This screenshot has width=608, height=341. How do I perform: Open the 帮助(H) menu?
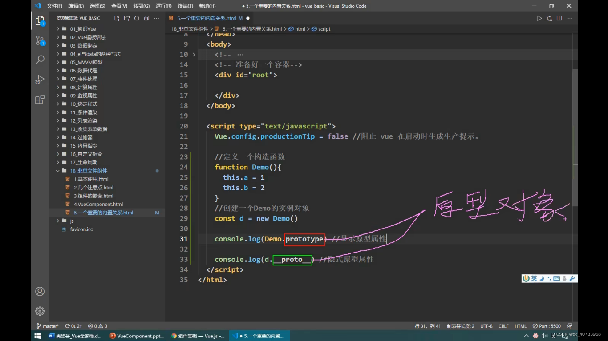(x=207, y=6)
